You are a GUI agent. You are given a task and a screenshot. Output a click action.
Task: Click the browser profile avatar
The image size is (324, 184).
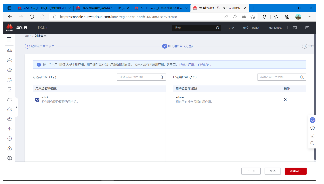(x=298, y=17)
